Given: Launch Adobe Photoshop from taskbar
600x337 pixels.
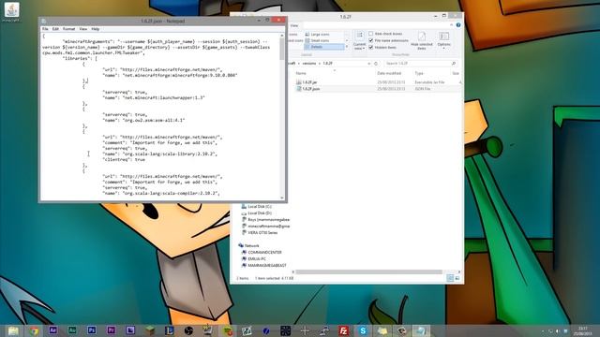Looking at the screenshot, I should pos(92,330).
